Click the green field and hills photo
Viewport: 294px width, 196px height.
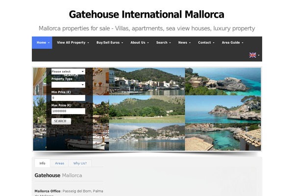pyautogui.click(x=147, y=109)
